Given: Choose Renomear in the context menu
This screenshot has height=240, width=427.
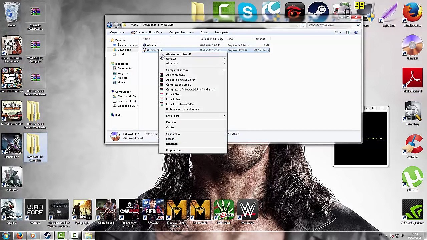Looking at the screenshot, I should (193, 144).
